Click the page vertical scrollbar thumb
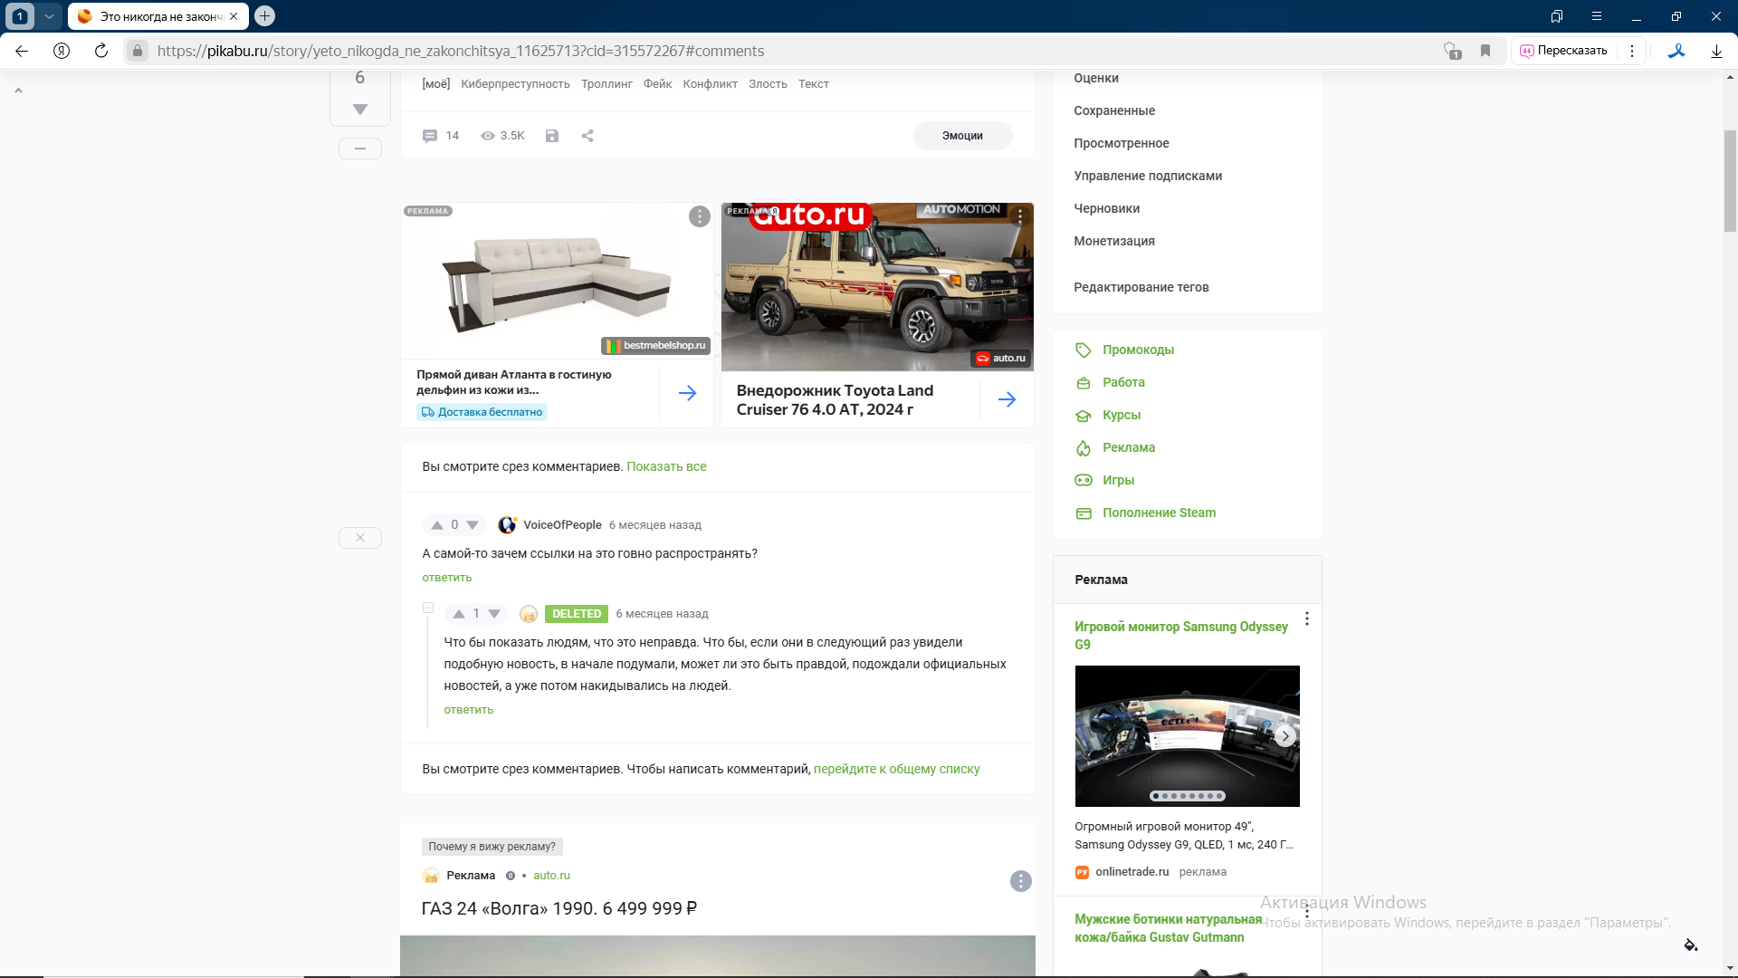1738x978 pixels. coord(1730,181)
